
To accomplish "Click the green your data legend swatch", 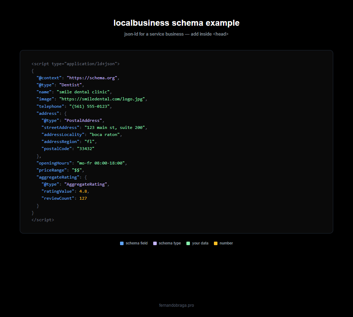I will click(188, 243).
